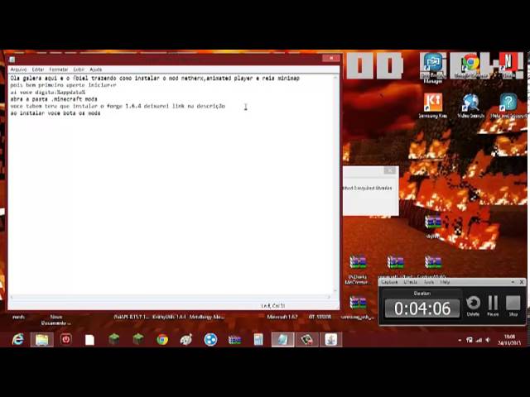Image resolution: width=530 pixels, height=397 pixels.
Task: Click the red power button taskbar icon
Action: pyautogui.click(x=66, y=339)
